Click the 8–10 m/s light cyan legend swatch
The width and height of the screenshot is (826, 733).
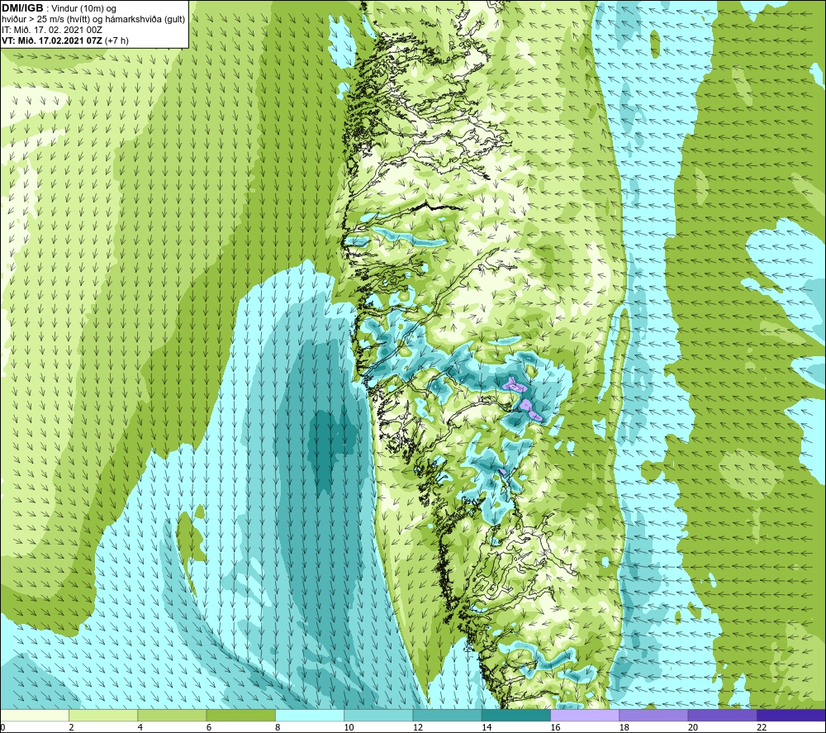click(x=310, y=715)
